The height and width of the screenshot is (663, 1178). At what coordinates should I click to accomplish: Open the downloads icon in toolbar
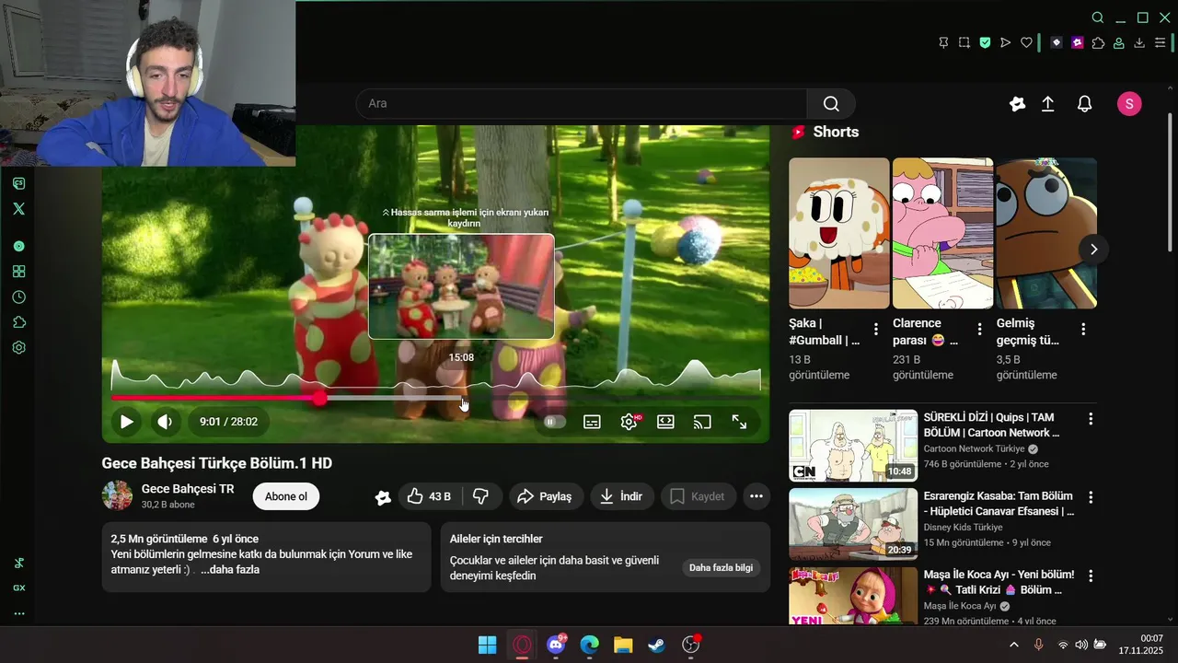pyautogui.click(x=1139, y=42)
